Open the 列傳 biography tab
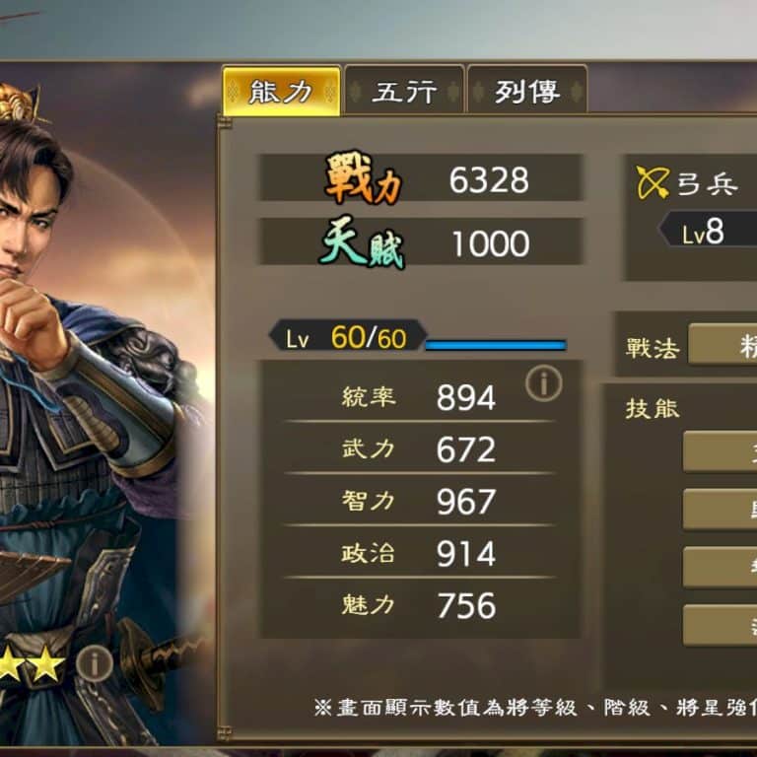This screenshot has height=757, width=757. click(527, 92)
